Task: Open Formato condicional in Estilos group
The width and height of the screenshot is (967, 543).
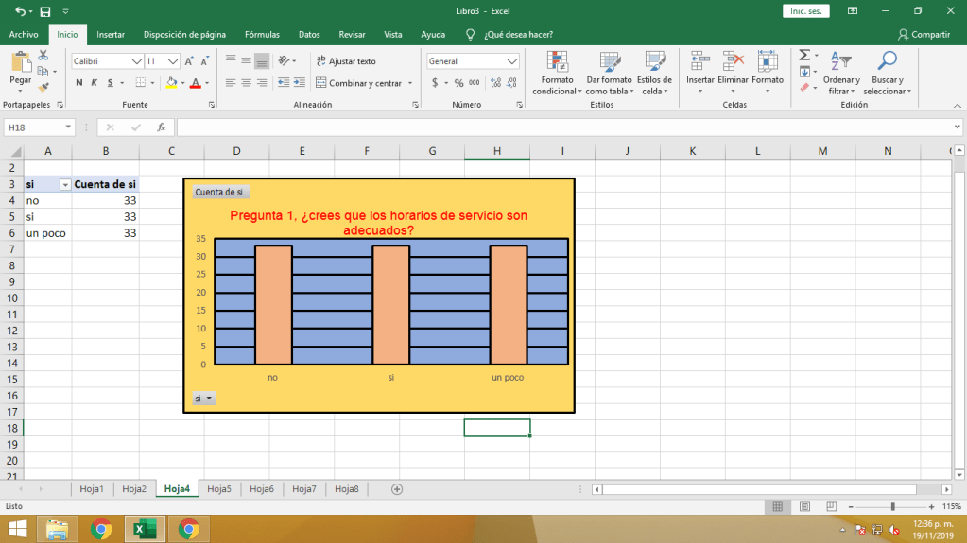Action: click(x=557, y=73)
